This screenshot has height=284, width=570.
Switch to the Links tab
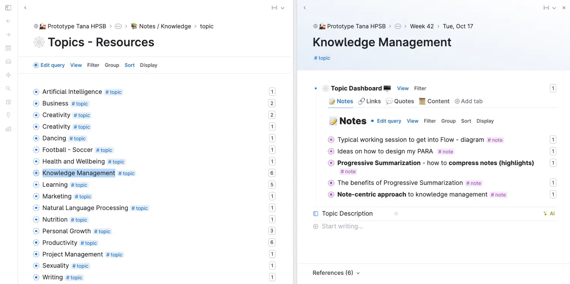369,101
